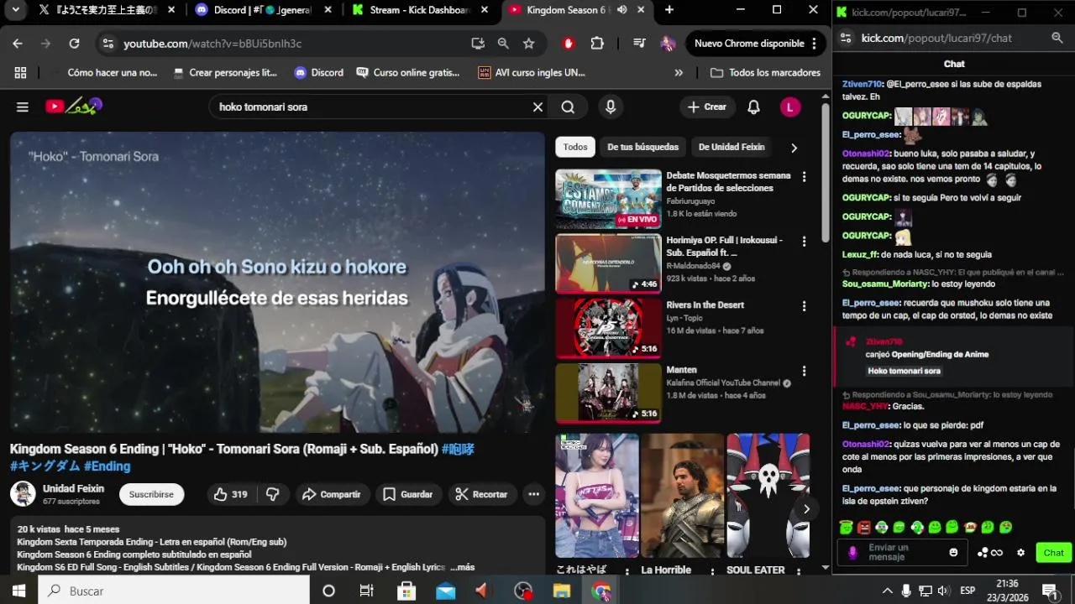Screen dimensions: 1075x604
Task: Click the purple microphone in chat input
Action: click(852, 553)
